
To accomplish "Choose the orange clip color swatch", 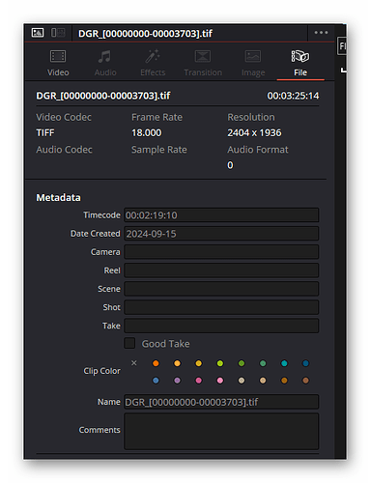I will 156,363.
